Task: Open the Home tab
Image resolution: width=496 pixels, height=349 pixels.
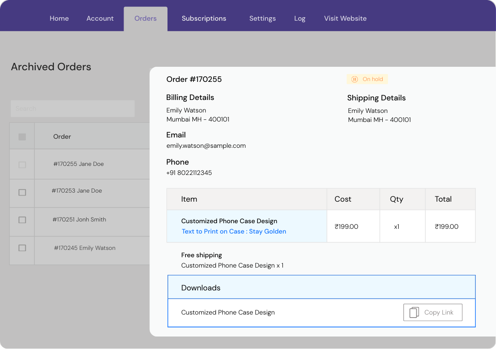Action: coord(59,19)
